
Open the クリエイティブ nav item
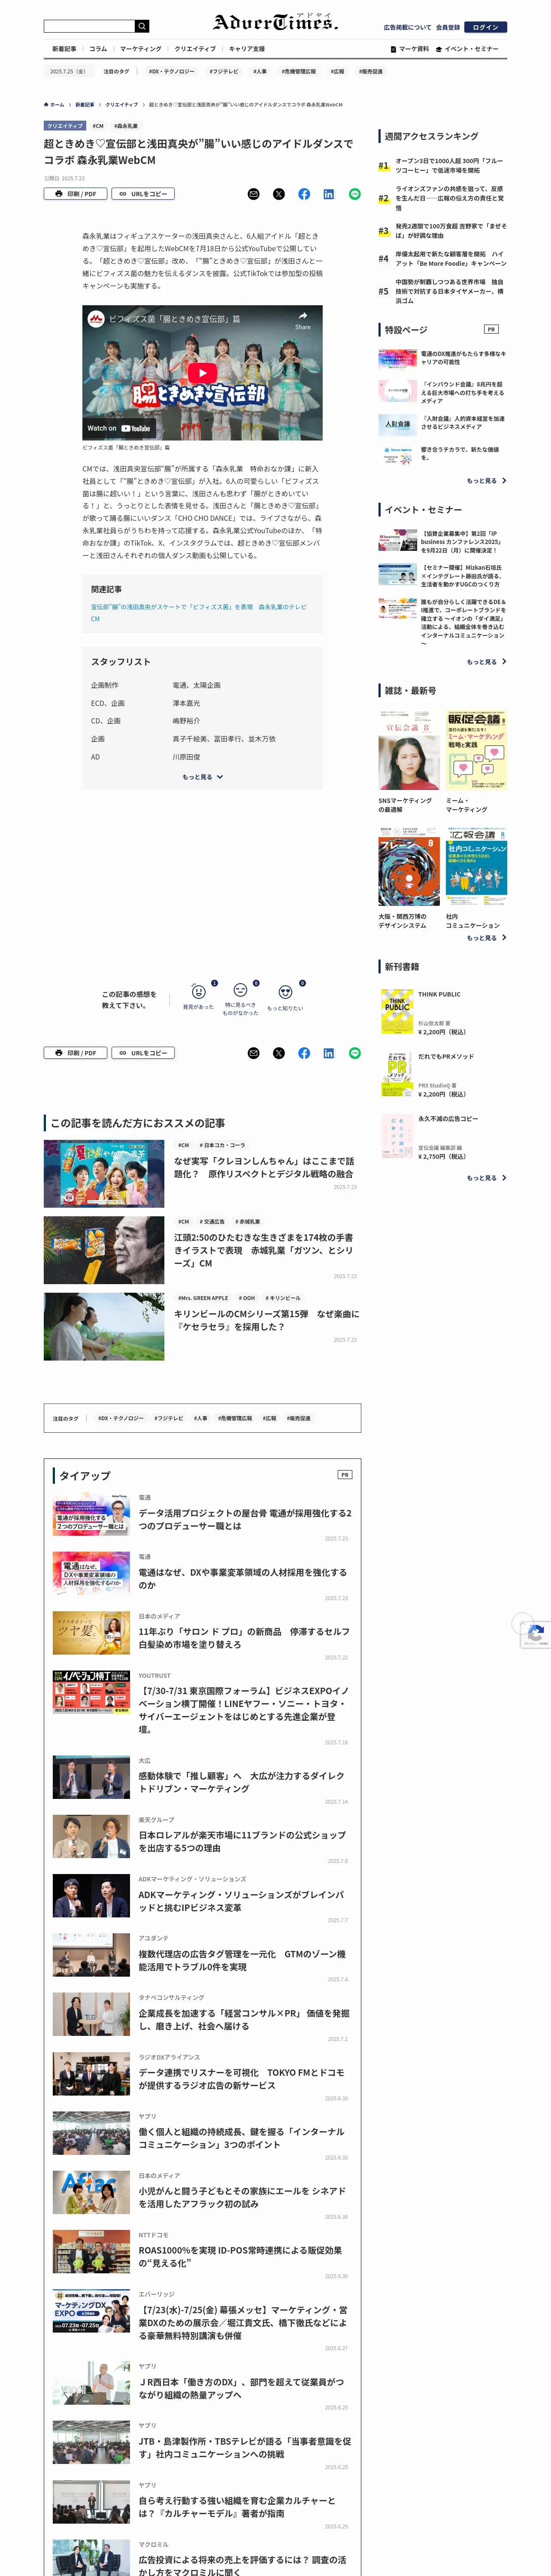(195, 48)
